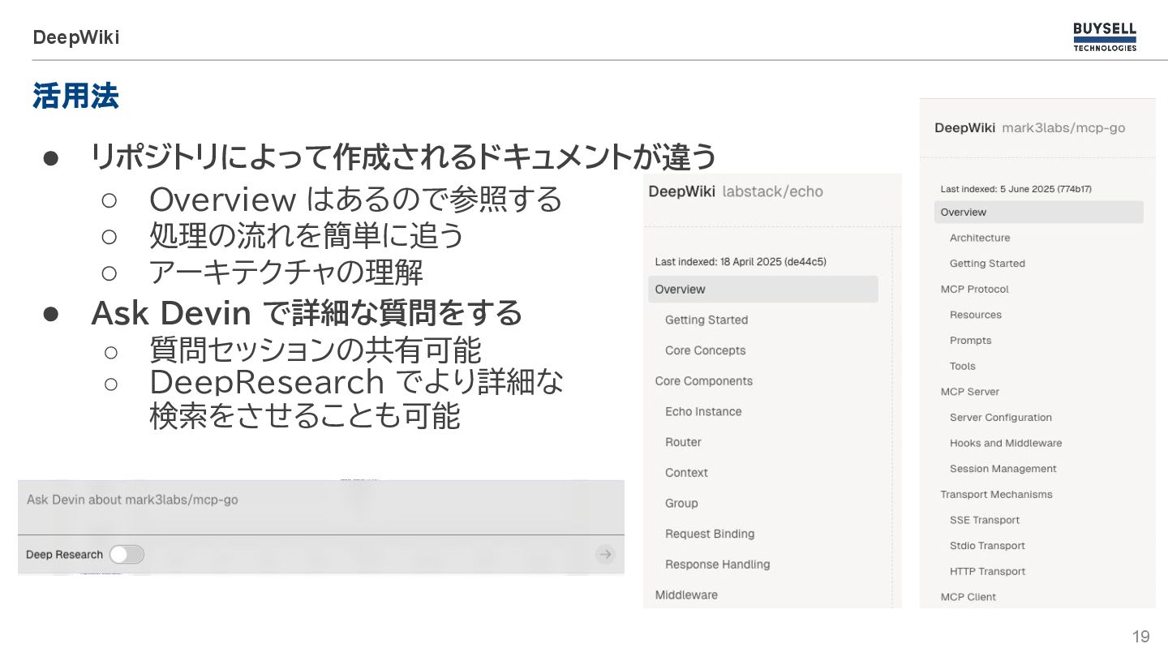Open Stdio Transport page
1168x657 pixels.
click(987, 546)
